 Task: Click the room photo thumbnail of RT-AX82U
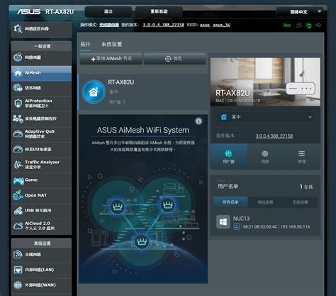tap(265, 82)
